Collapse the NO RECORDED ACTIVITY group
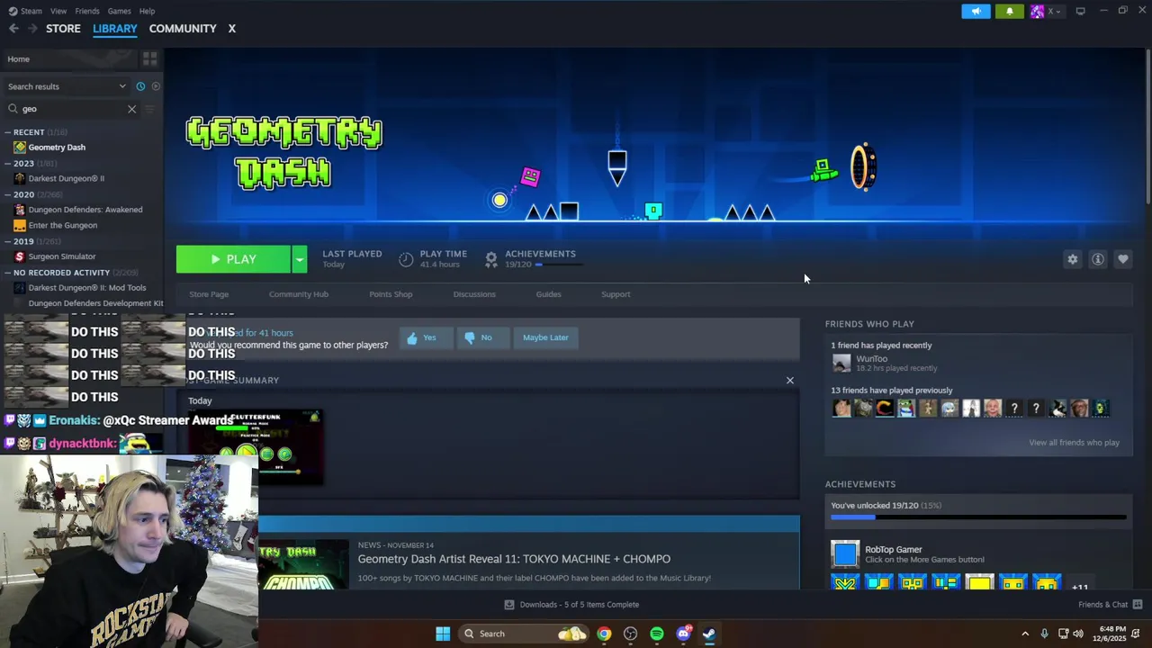The width and height of the screenshot is (1152, 648). (7, 273)
